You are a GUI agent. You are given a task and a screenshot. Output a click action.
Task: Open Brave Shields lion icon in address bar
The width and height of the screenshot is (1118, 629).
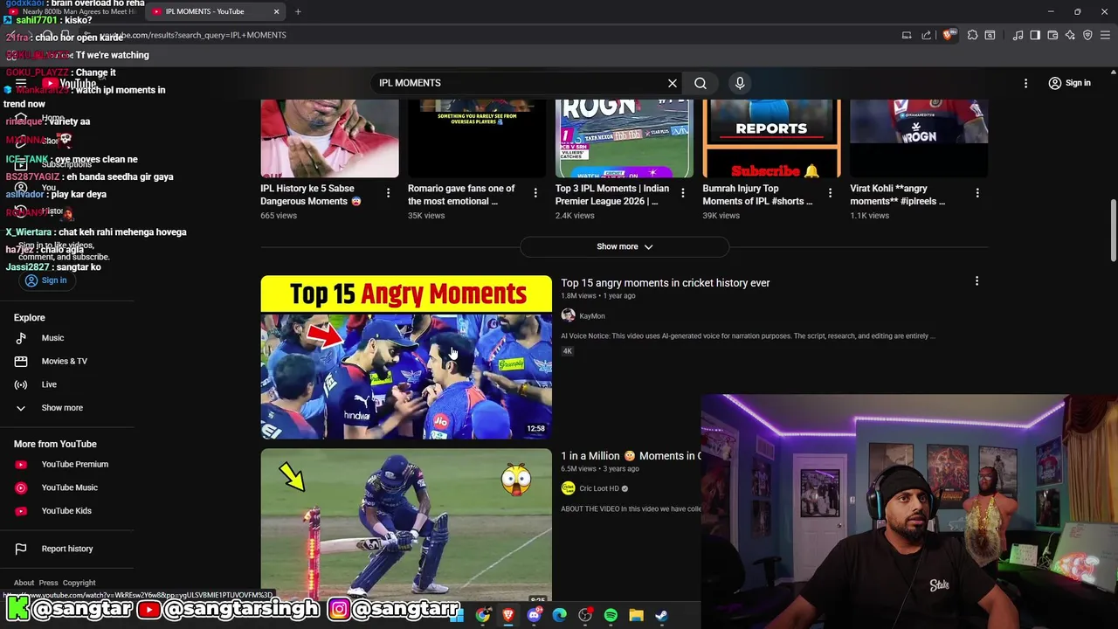(x=948, y=35)
